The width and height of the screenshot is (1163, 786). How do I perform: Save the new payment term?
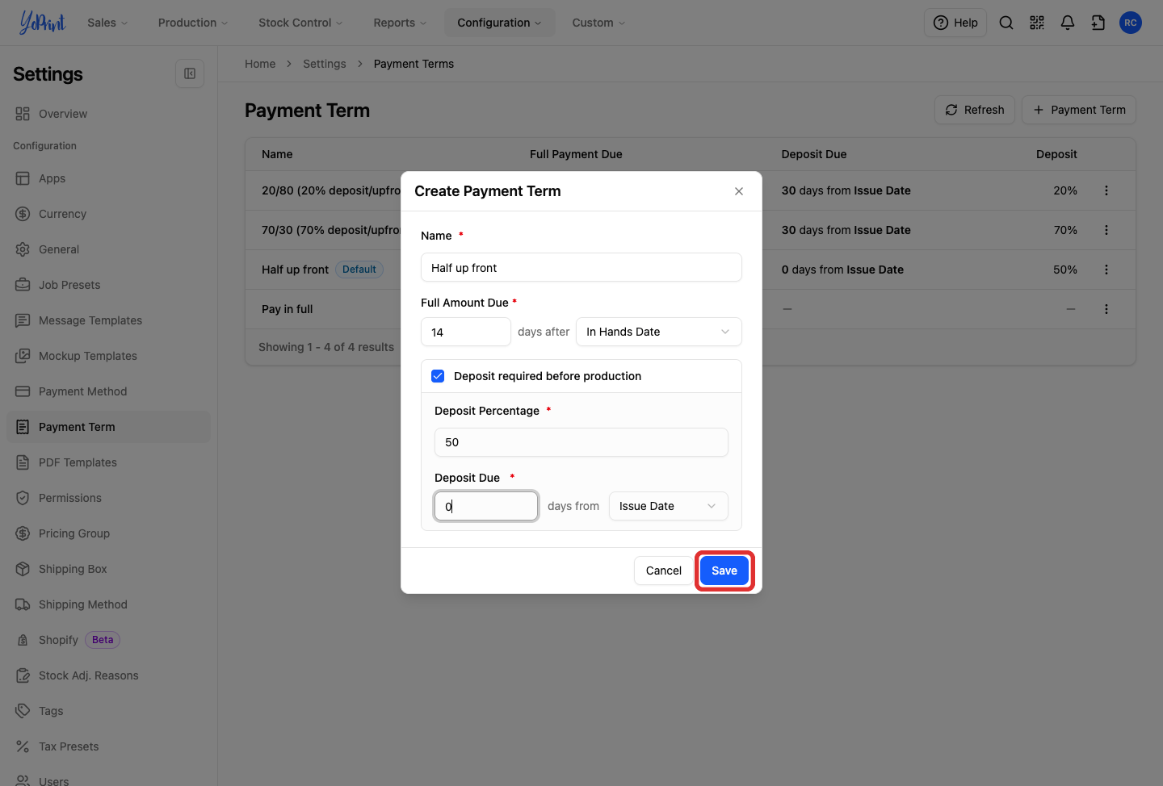click(x=724, y=571)
